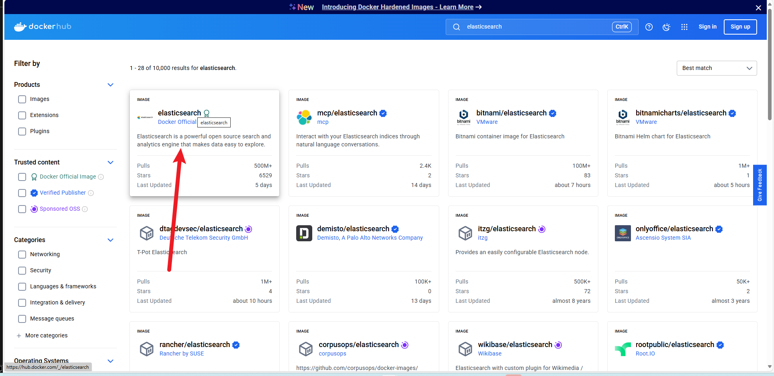Open the Introducing Docker Hardened Images link
Image resolution: width=774 pixels, height=376 pixels.
[x=397, y=7]
